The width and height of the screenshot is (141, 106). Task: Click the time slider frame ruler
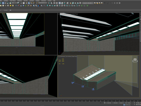70,101
